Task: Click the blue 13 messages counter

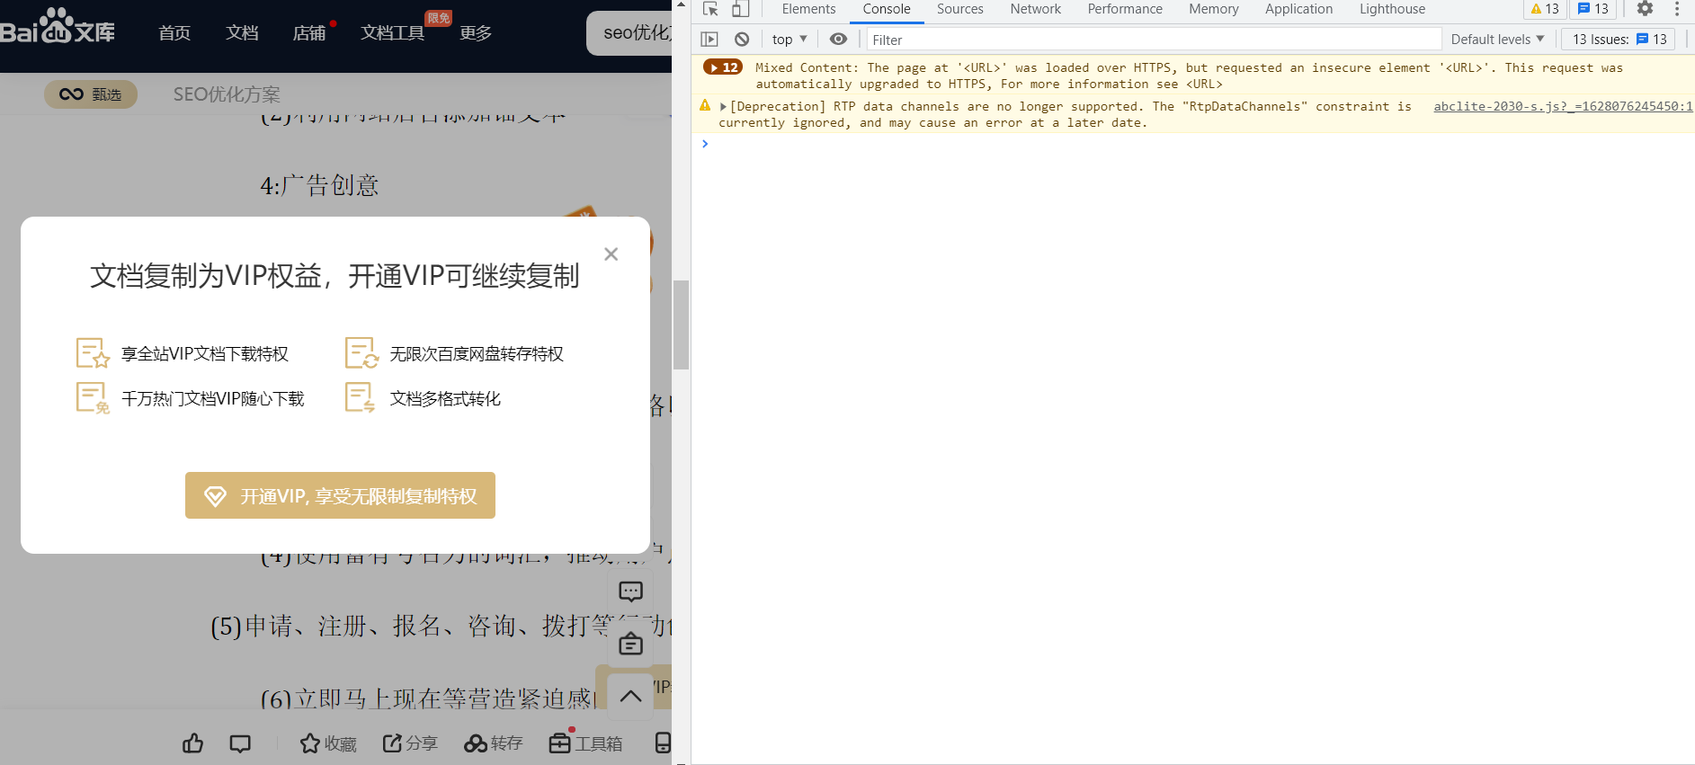Action: 1593,9
